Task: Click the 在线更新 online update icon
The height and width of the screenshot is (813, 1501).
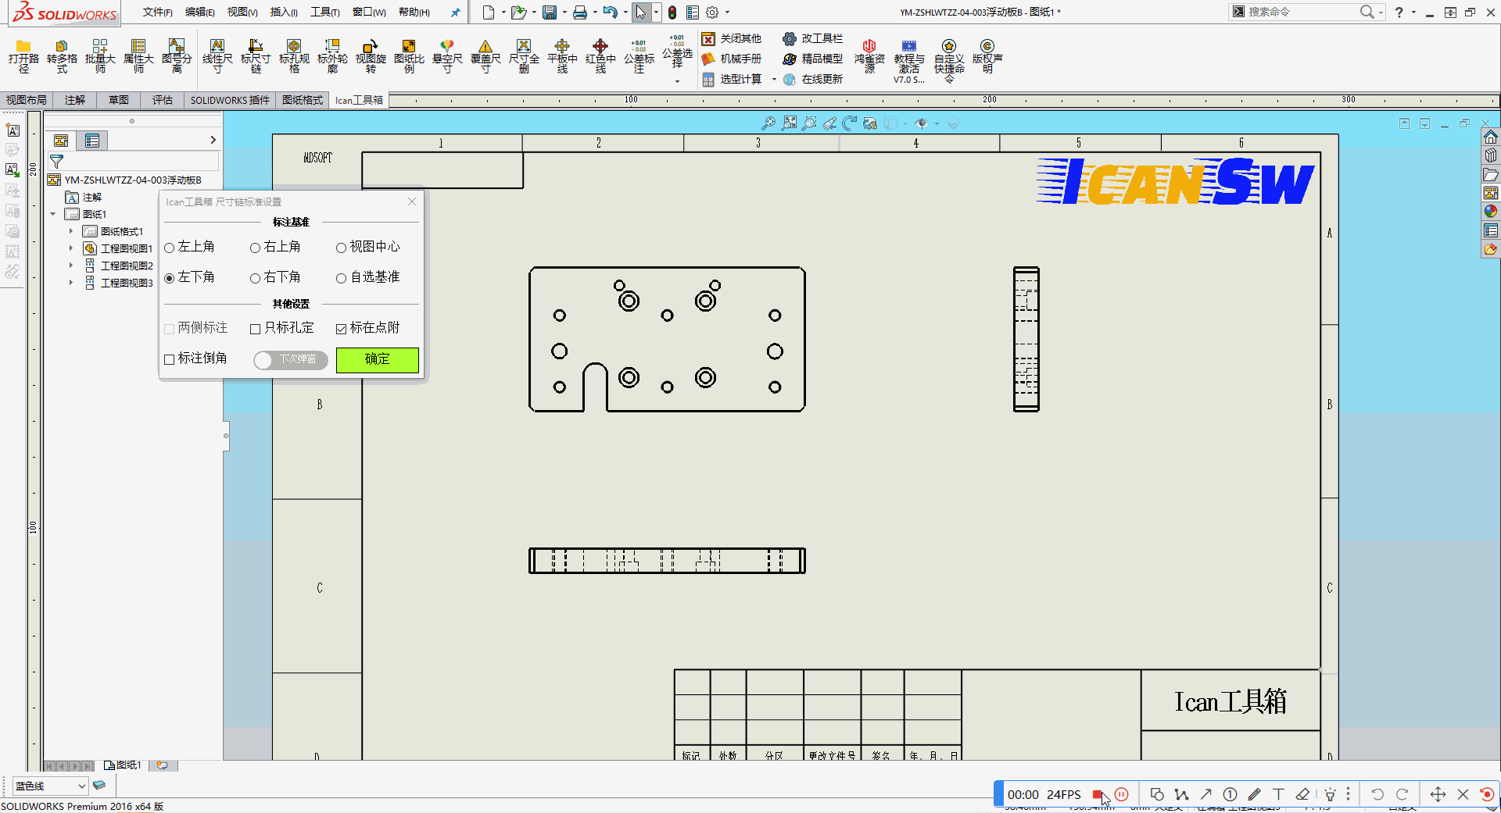Action: point(790,80)
